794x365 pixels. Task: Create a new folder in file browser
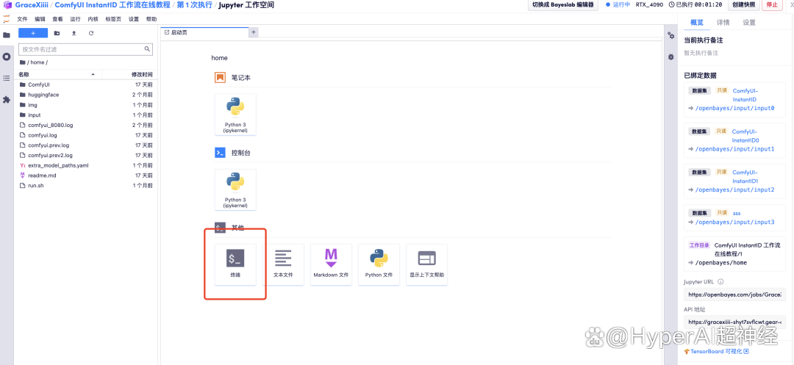click(x=57, y=33)
